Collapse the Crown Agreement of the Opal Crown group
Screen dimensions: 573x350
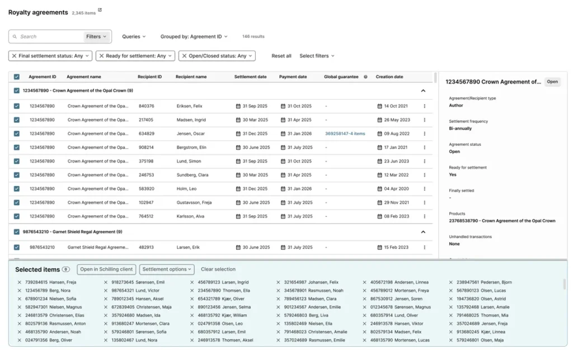tap(423, 91)
